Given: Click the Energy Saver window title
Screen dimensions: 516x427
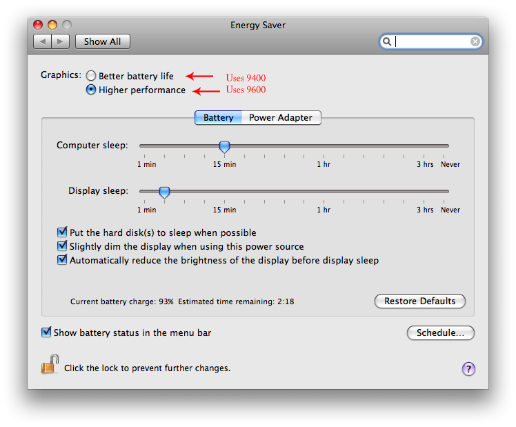Looking at the screenshot, I should [x=258, y=25].
